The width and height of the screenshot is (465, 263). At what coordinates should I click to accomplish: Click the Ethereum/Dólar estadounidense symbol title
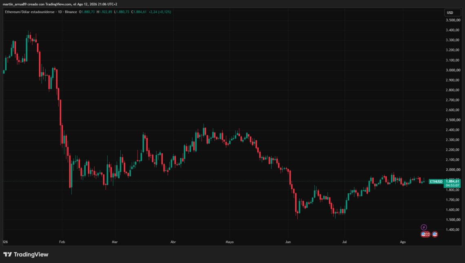coord(30,12)
